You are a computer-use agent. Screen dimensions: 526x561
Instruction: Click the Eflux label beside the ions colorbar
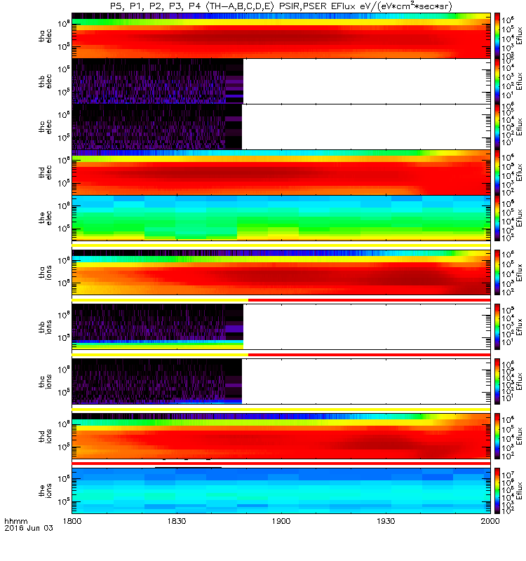coord(519,491)
